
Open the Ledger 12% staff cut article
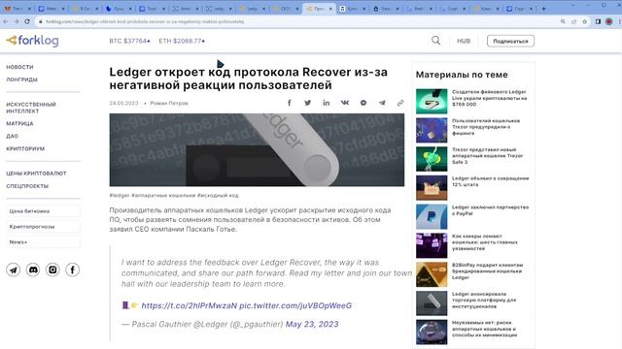coord(490,181)
